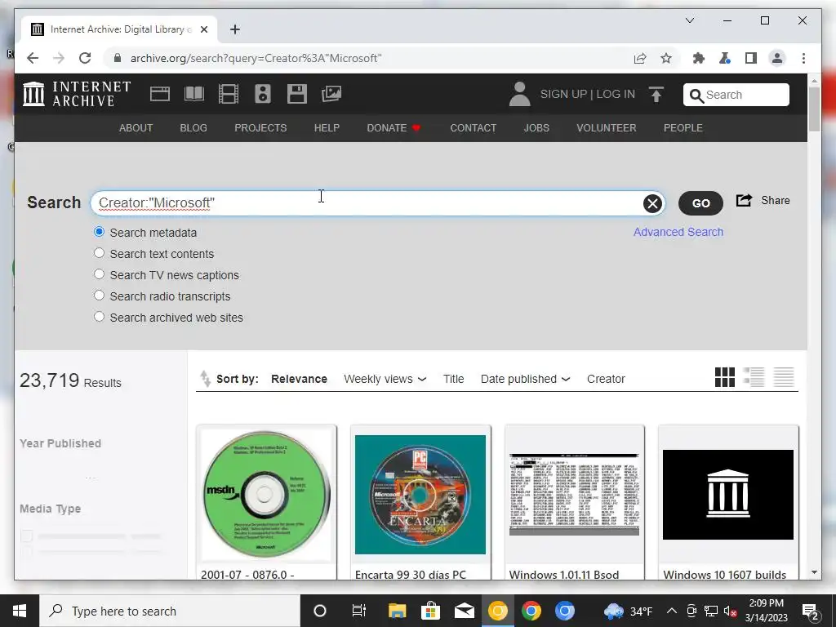Clear the search query with X icon
The height and width of the screenshot is (627, 836).
652,203
